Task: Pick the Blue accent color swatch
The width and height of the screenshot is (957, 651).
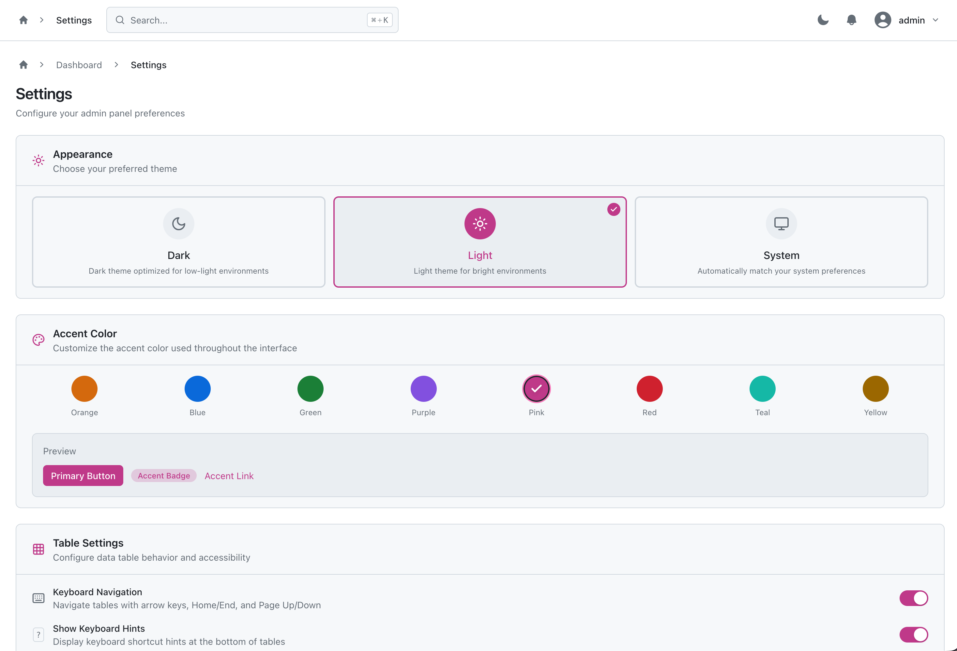Action: (x=197, y=389)
